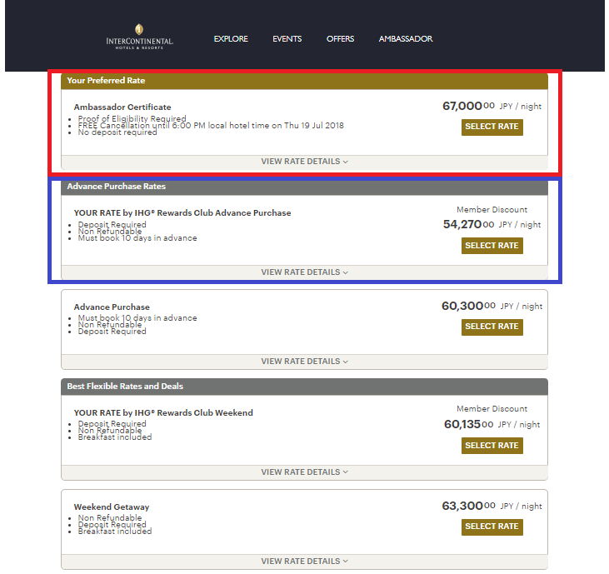The height and width of the screenshot is (574, 609).
Task: Expand rate details under Rewards Club Advance Purchase
Action: coord(304,272)
